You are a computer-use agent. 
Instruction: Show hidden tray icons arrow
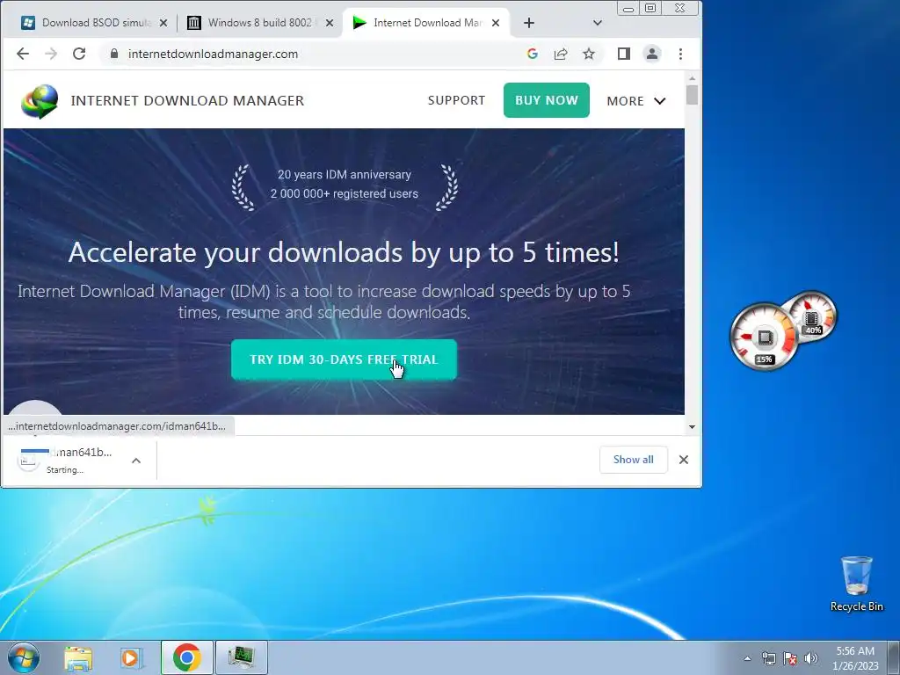coord(747,658)
